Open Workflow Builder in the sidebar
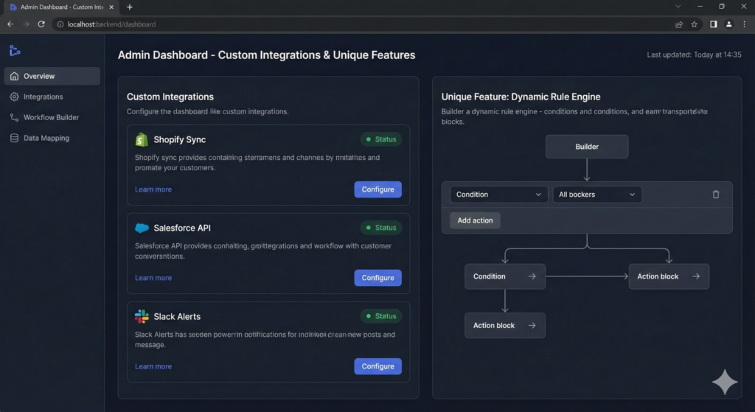Viewport: 755px width, 412px height. pyautogui.click(x=52, y=117)
